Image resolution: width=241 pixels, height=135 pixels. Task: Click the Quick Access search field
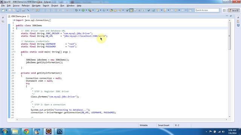[x=207, y=10]
